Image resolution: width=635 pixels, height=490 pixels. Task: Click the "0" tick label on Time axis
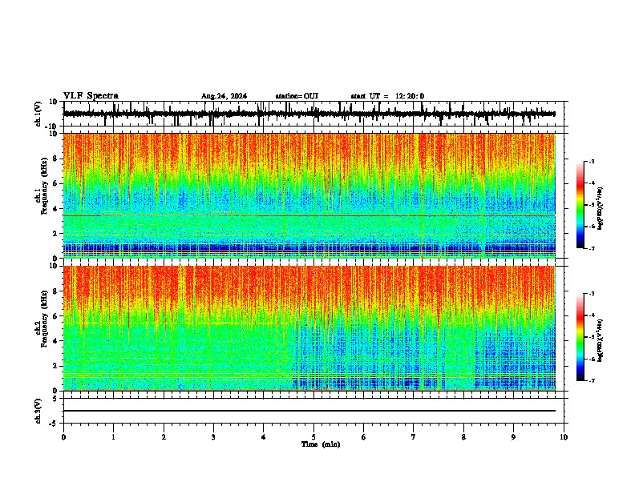63,437
